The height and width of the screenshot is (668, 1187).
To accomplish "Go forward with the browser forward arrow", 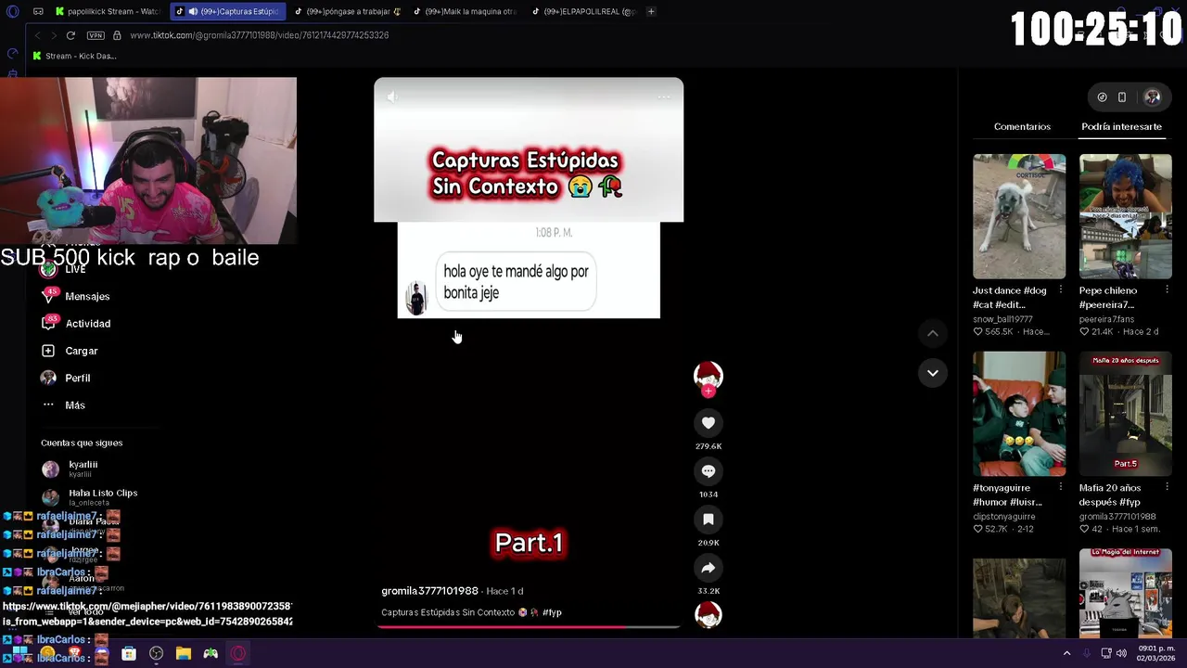I will coord(53,35).
